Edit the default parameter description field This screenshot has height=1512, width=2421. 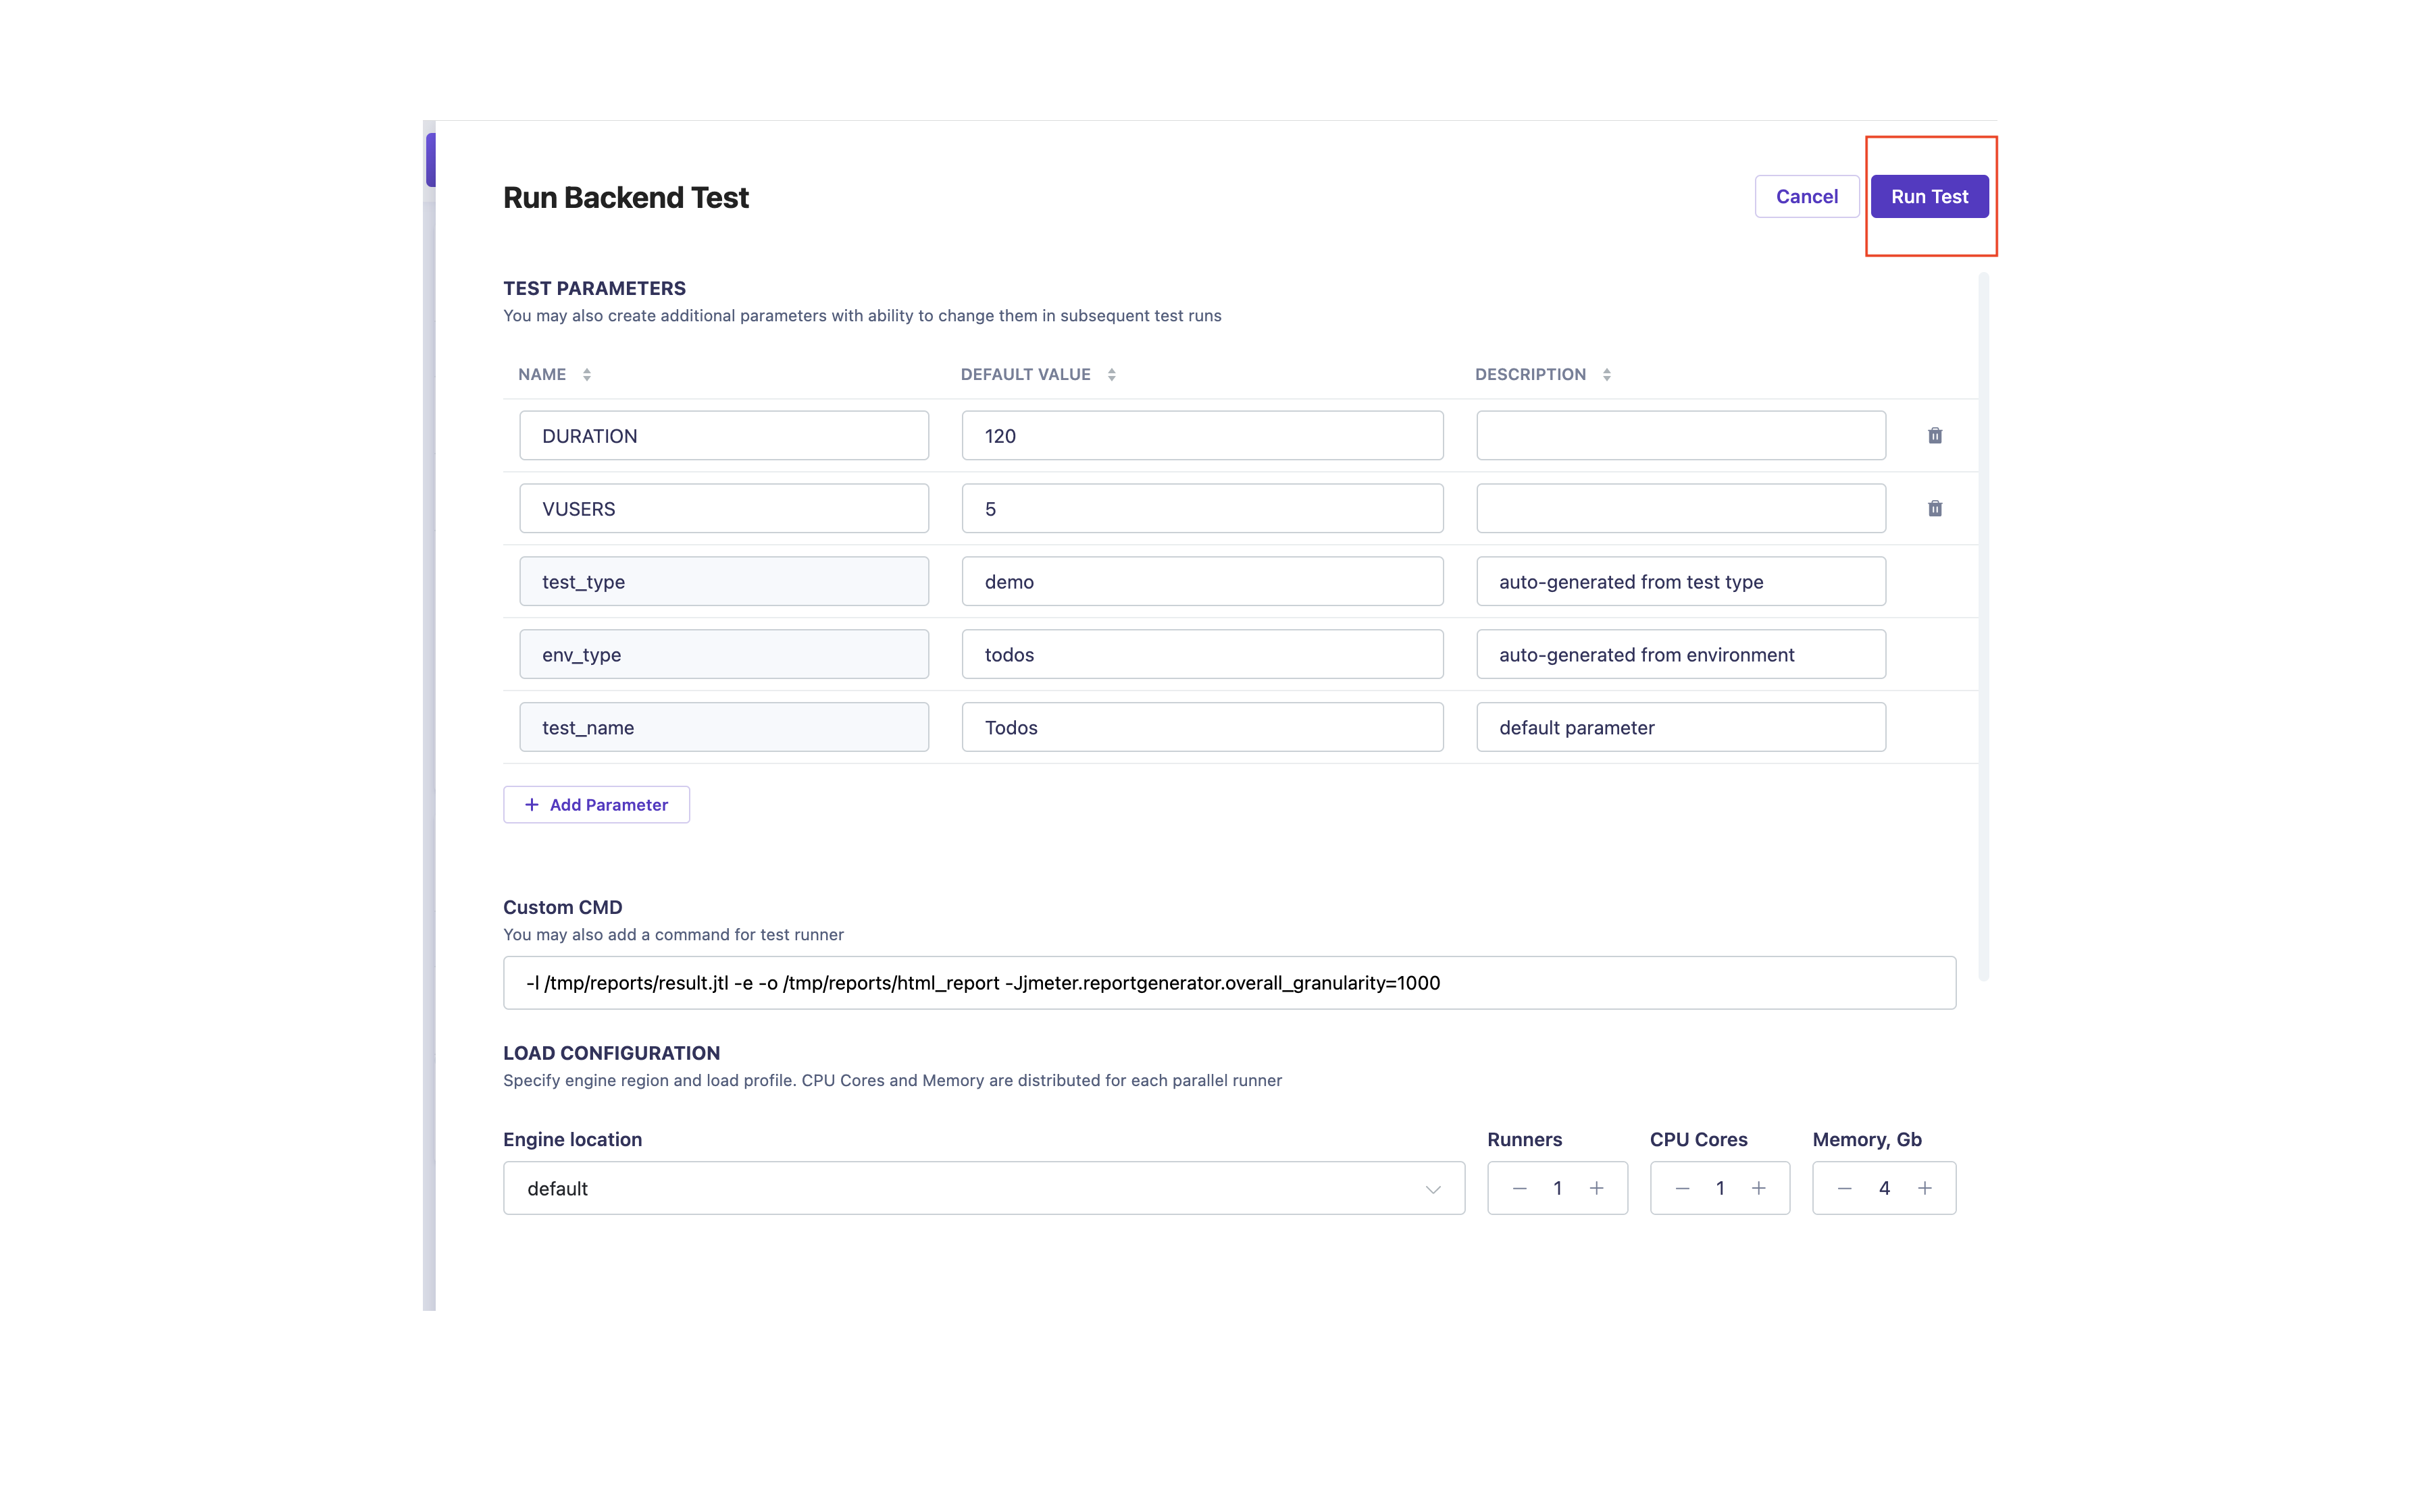[x=1681, y=728]
